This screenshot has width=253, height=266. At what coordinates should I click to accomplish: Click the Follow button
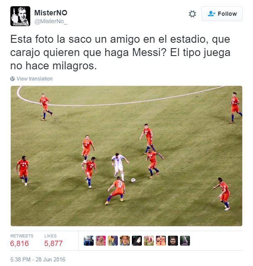pyautogui.click(x=222, y=14)
